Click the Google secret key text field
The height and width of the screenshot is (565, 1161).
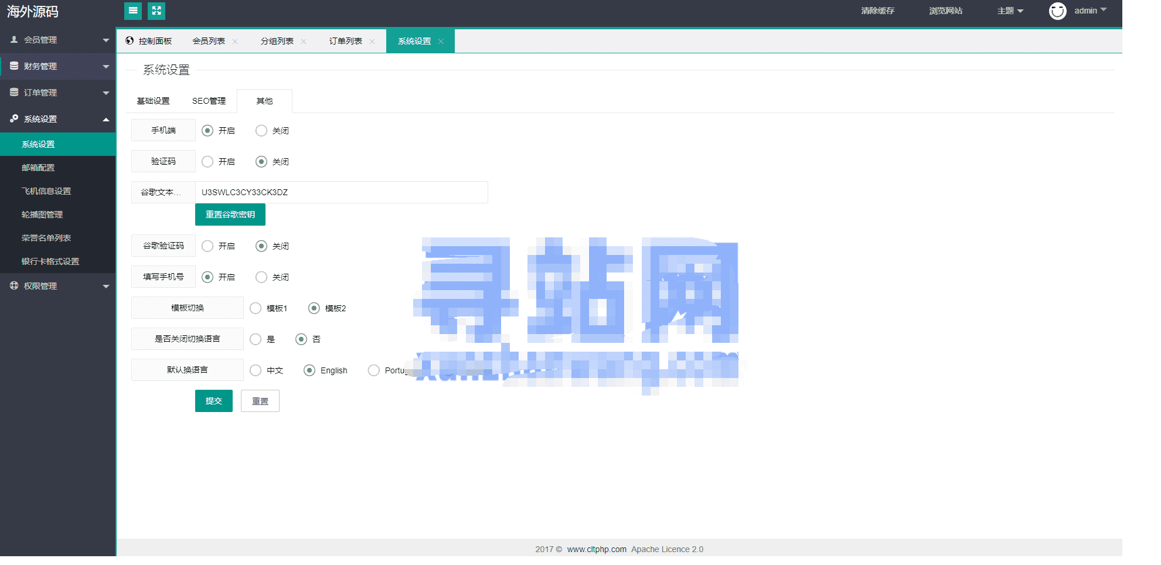click(x=341, y=192)
